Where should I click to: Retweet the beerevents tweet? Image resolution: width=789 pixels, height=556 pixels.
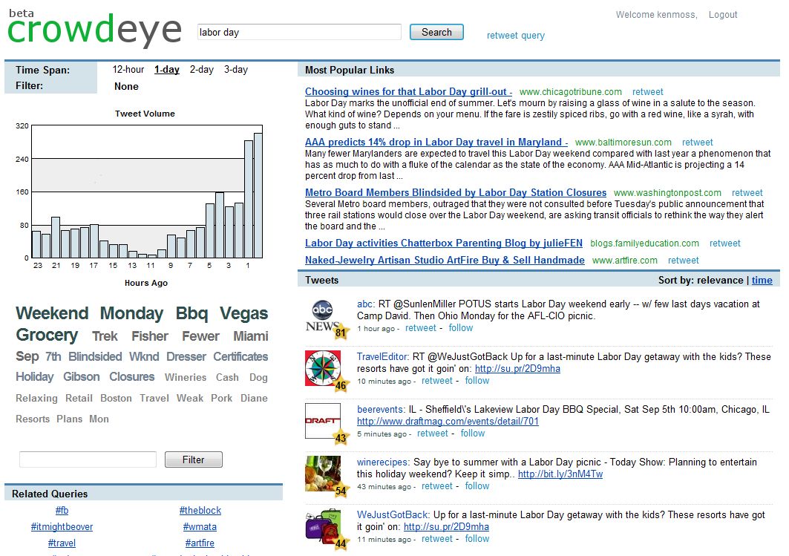pos(432,434)
